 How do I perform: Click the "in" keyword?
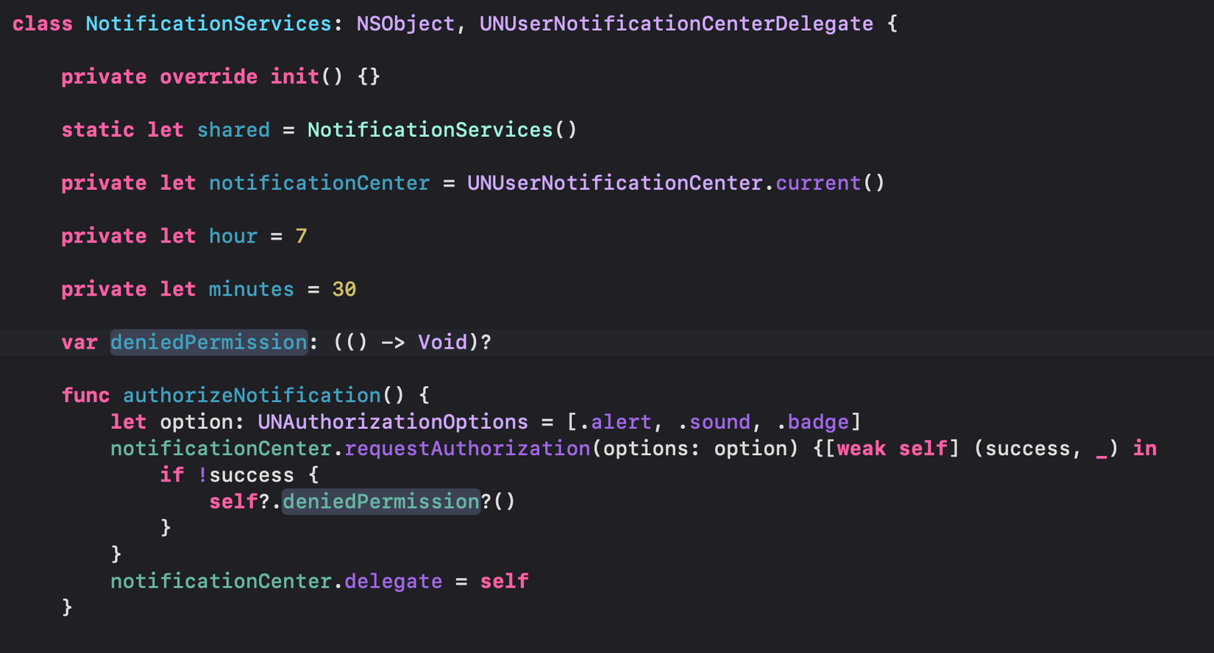coord(1144,449)
